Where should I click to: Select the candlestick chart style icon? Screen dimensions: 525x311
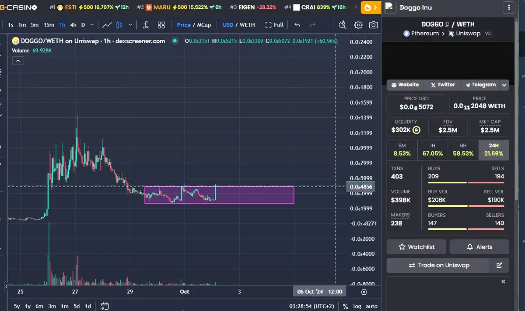tap(119, 25)
